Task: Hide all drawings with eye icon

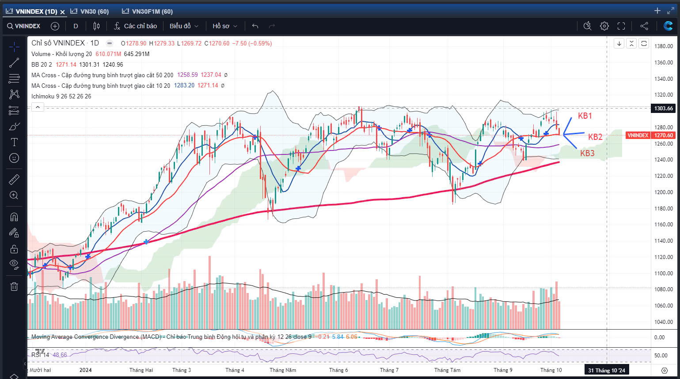Action: pos(14,265)
